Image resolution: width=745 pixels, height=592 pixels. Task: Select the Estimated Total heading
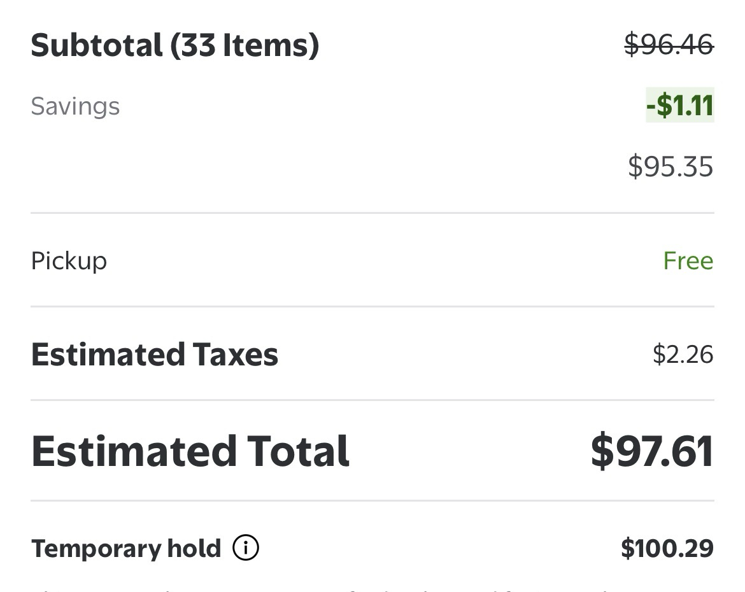(190, 451)
